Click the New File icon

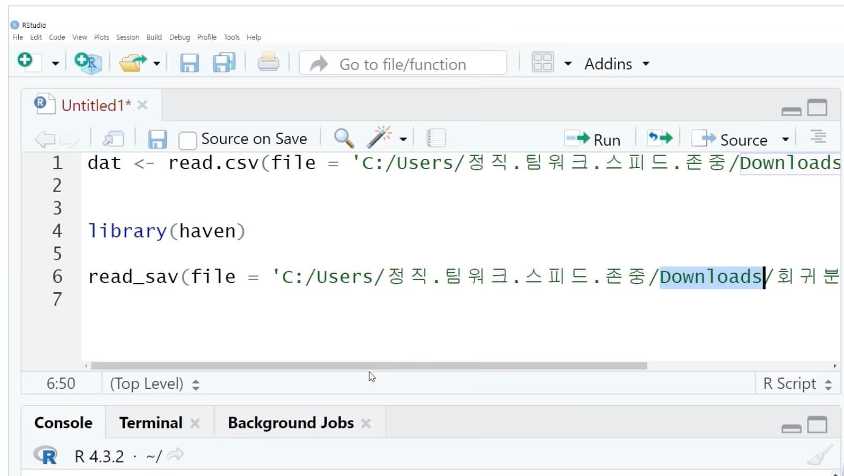pyautogui.click(x=26, y=62)
